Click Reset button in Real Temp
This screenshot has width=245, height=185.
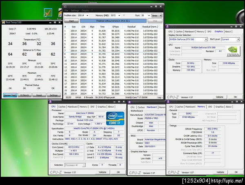[39, 95]
